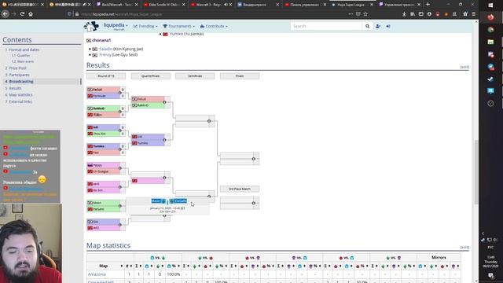Click Yumiko in Round of 16 bracket
Viewport: 503px width, 283px height.
pos(99,146)
